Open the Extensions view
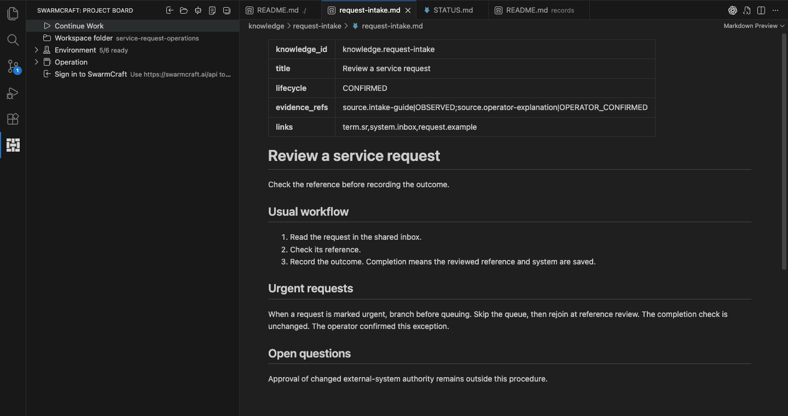 pos(13,119)
